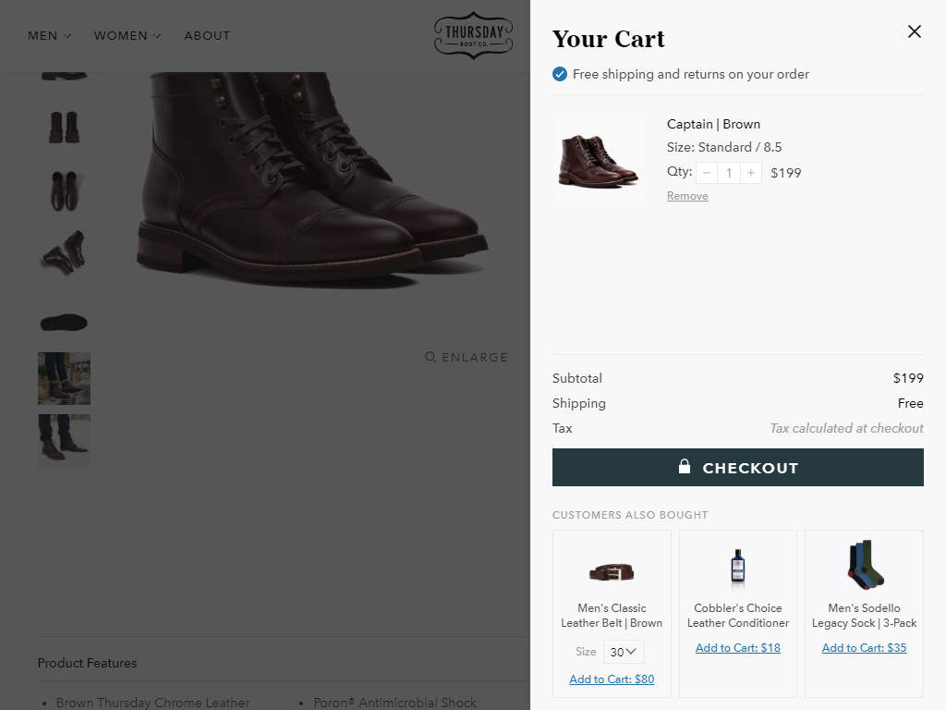The height and width of the screenshot is (710, 946).
Task: Click the leather conditioner bottle image
Action: (x=737, y=566)
